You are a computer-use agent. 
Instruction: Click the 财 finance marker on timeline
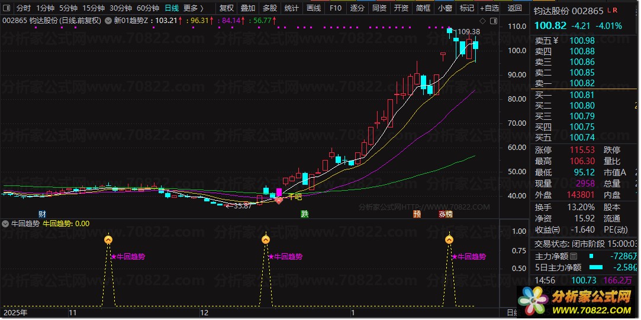click(x=42, y=214)
